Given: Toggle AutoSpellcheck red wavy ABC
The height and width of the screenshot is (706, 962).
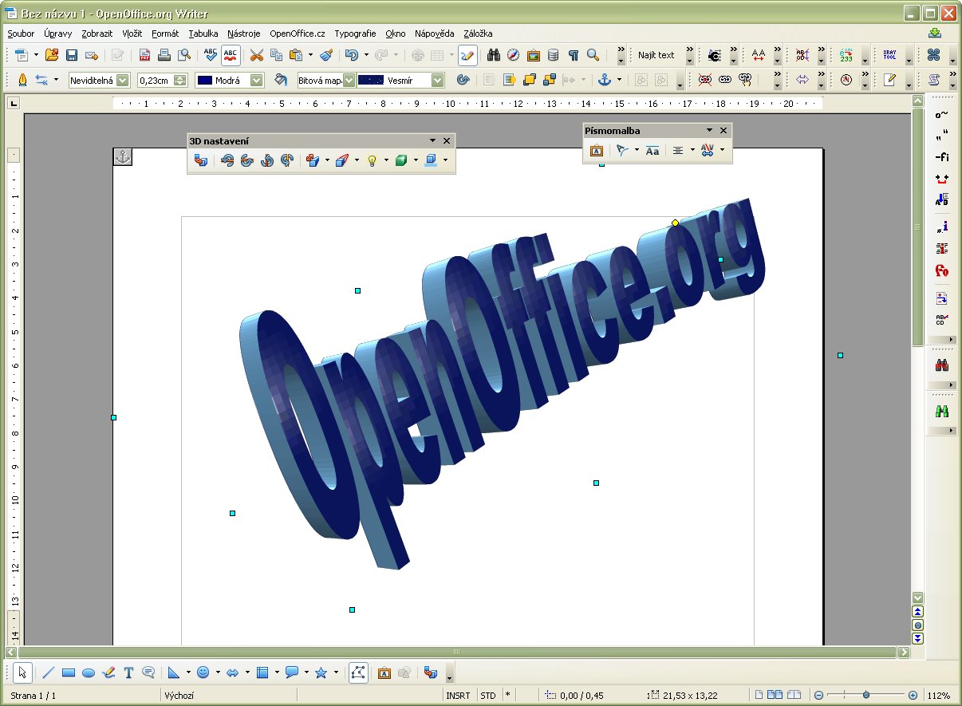Looking at the screenshot, I should pyautogui.click(x=231, y=55).
